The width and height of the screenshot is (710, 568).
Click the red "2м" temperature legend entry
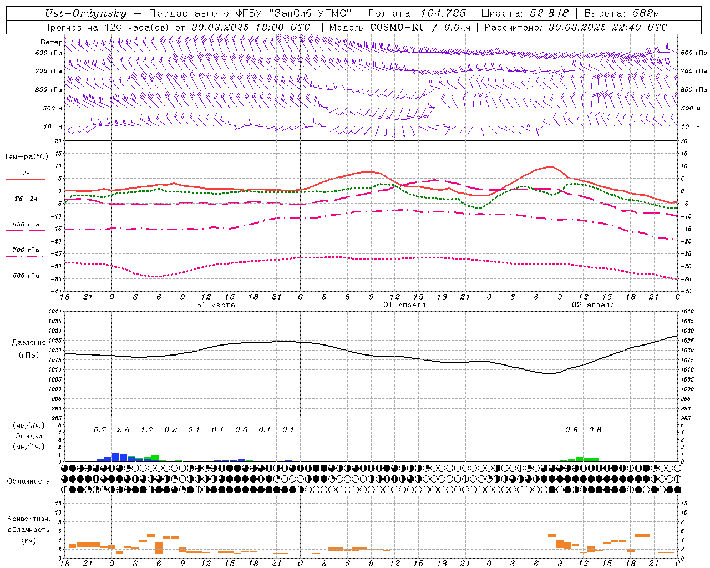(x=26, y=174)
